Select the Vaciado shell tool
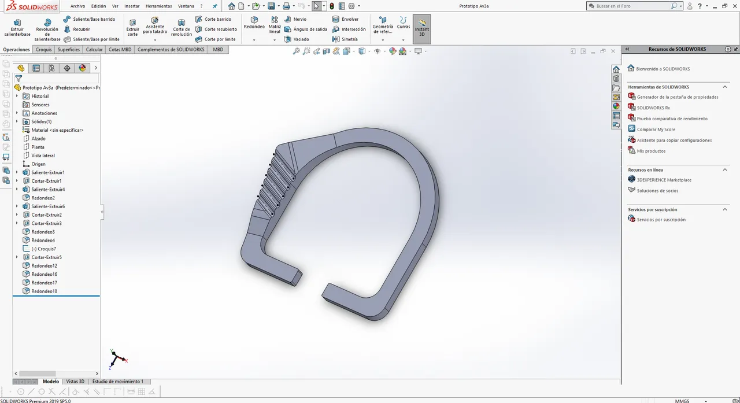This screenshot has height=403, width=740. click(297, 39)
